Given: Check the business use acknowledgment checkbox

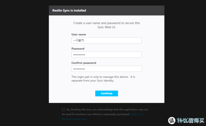Looking at the screenshot, I should click(x=63, y=109).
